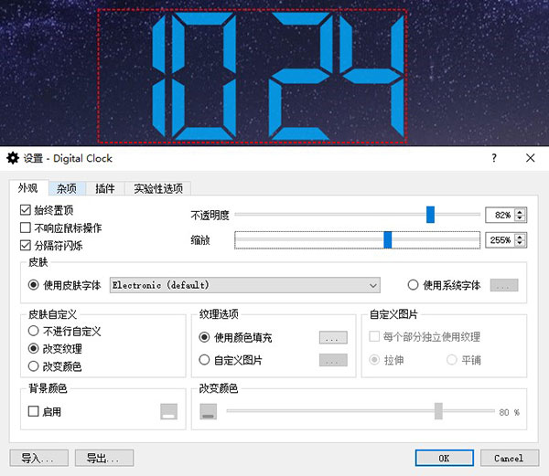Enable the 启用 background color checkbox
Screen dimensions: 549x476
click(x=33, y=411)
